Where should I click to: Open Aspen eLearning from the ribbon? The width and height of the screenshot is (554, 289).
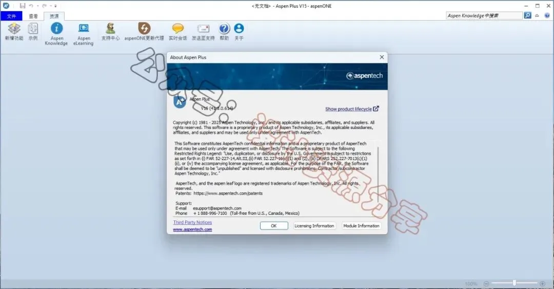click(84, 34)
